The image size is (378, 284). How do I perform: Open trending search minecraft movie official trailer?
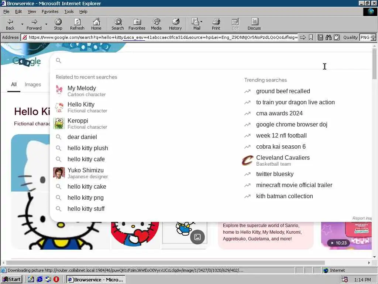coord(294,185)
